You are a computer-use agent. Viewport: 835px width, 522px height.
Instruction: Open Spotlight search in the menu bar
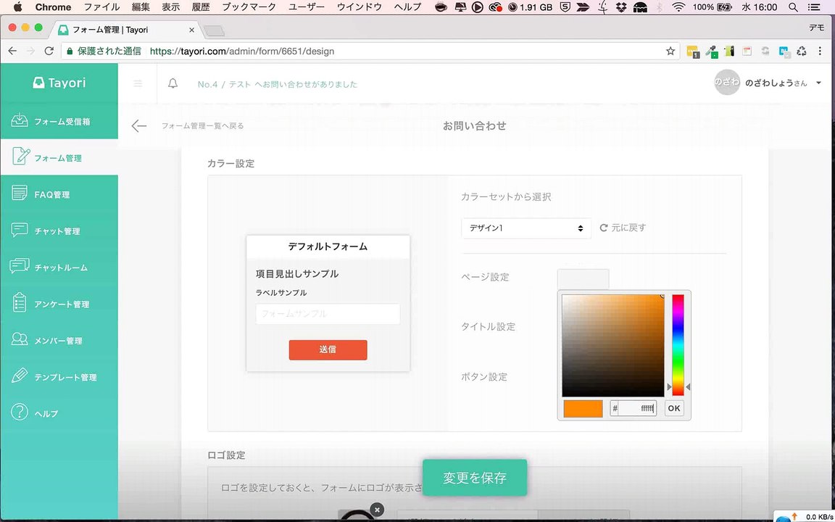pyautogui.click(x=793, y=7)
